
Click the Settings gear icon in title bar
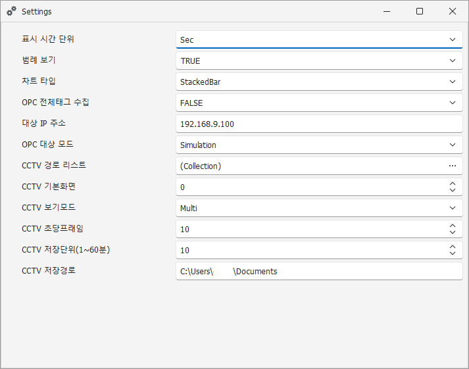(11, 11)
